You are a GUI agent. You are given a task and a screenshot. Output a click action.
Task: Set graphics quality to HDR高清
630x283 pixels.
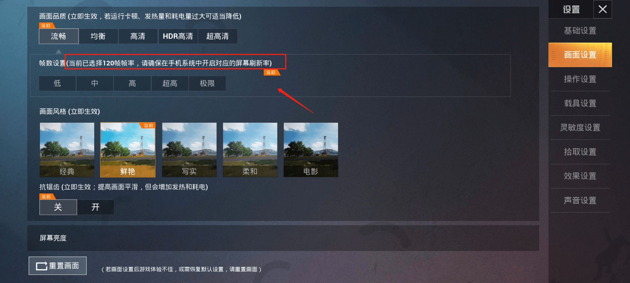point(178,36)
